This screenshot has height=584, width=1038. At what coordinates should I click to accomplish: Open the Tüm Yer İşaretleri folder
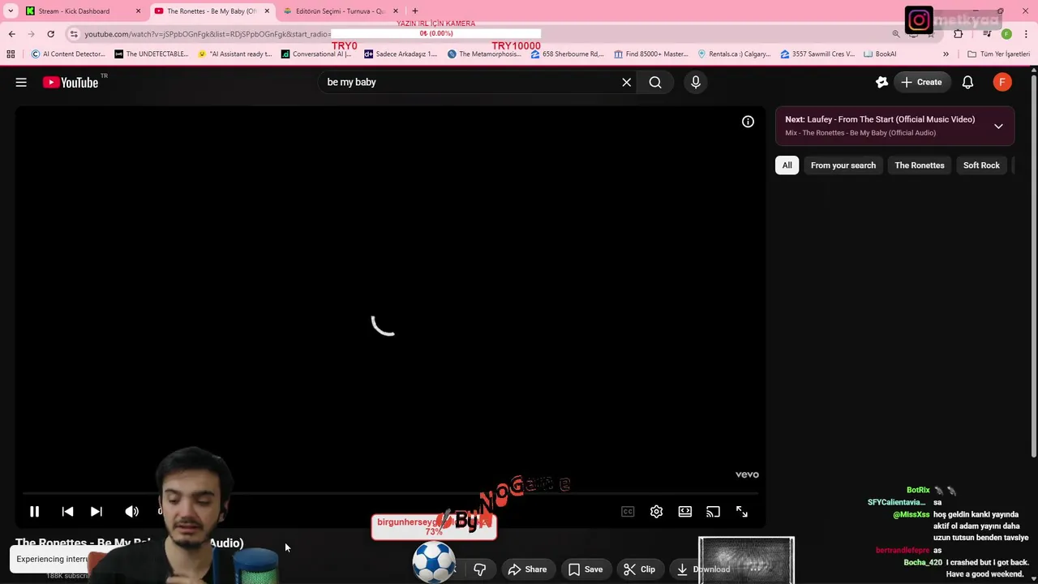pyautogui.click(x=999, y=54)
